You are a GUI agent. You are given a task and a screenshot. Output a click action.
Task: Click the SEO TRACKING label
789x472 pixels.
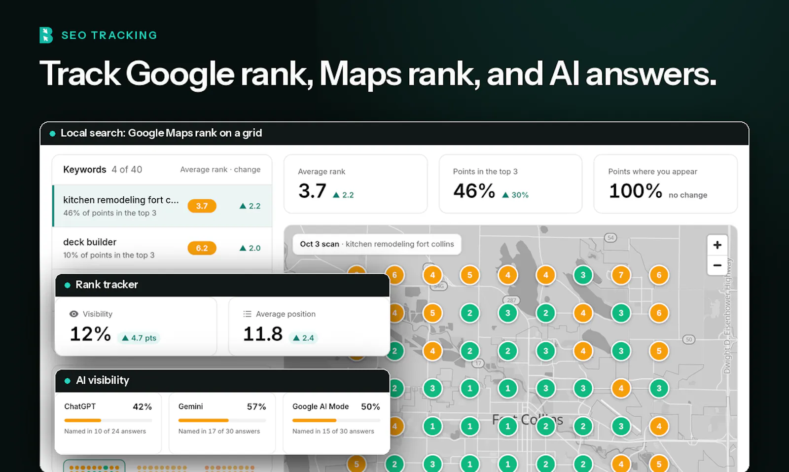pos(109,36)
